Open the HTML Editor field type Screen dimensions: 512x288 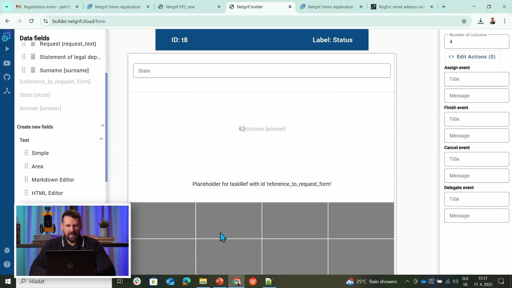(x=48, y=193)
